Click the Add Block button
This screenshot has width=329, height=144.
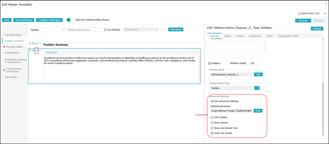click(175, 30)
